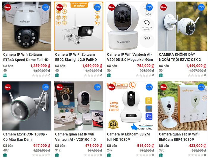
Task: Open Camera IP Wifi Ebitcam ET843 title link
Action: (26, 57)
